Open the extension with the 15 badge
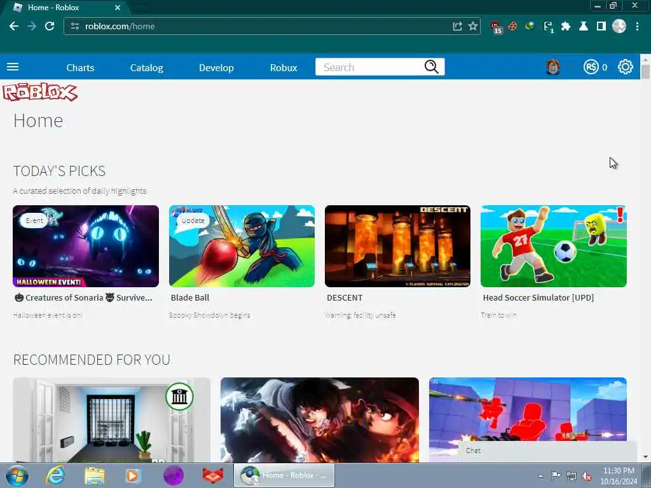 (496, 27)
